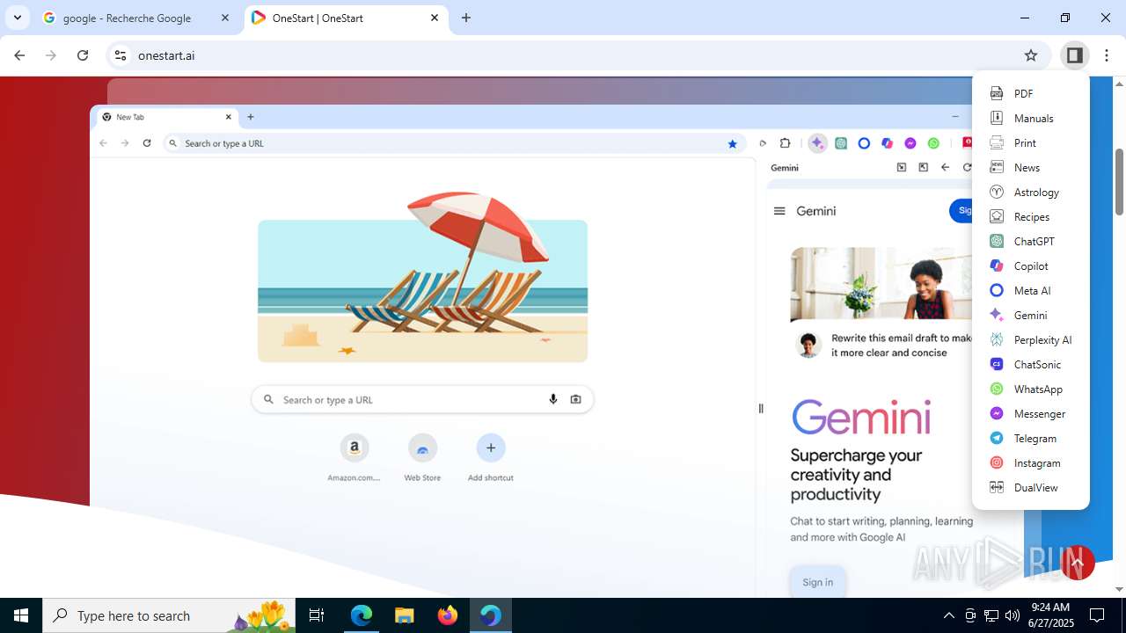Viewport: 1126px width, 633px height.
Task: Close the OneStart tab
Action: click(435, 18)
